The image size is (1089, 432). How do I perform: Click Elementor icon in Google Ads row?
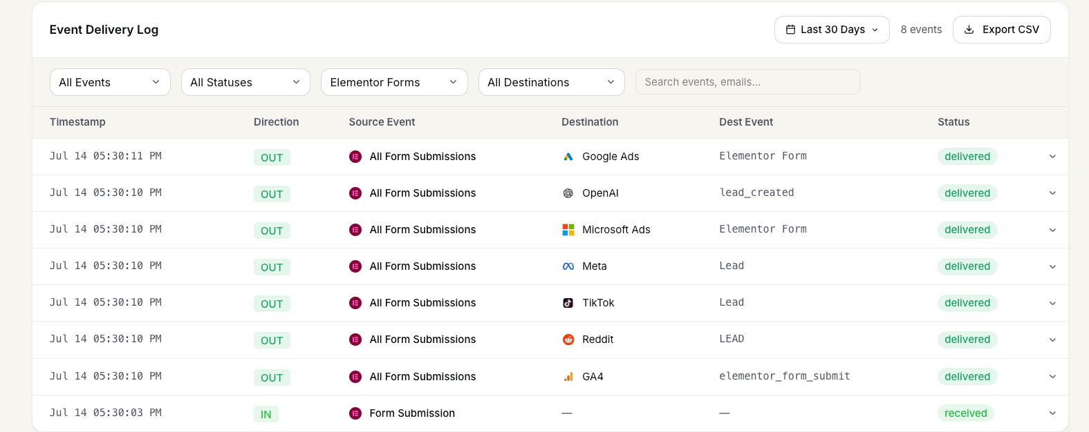coord(355,157)
